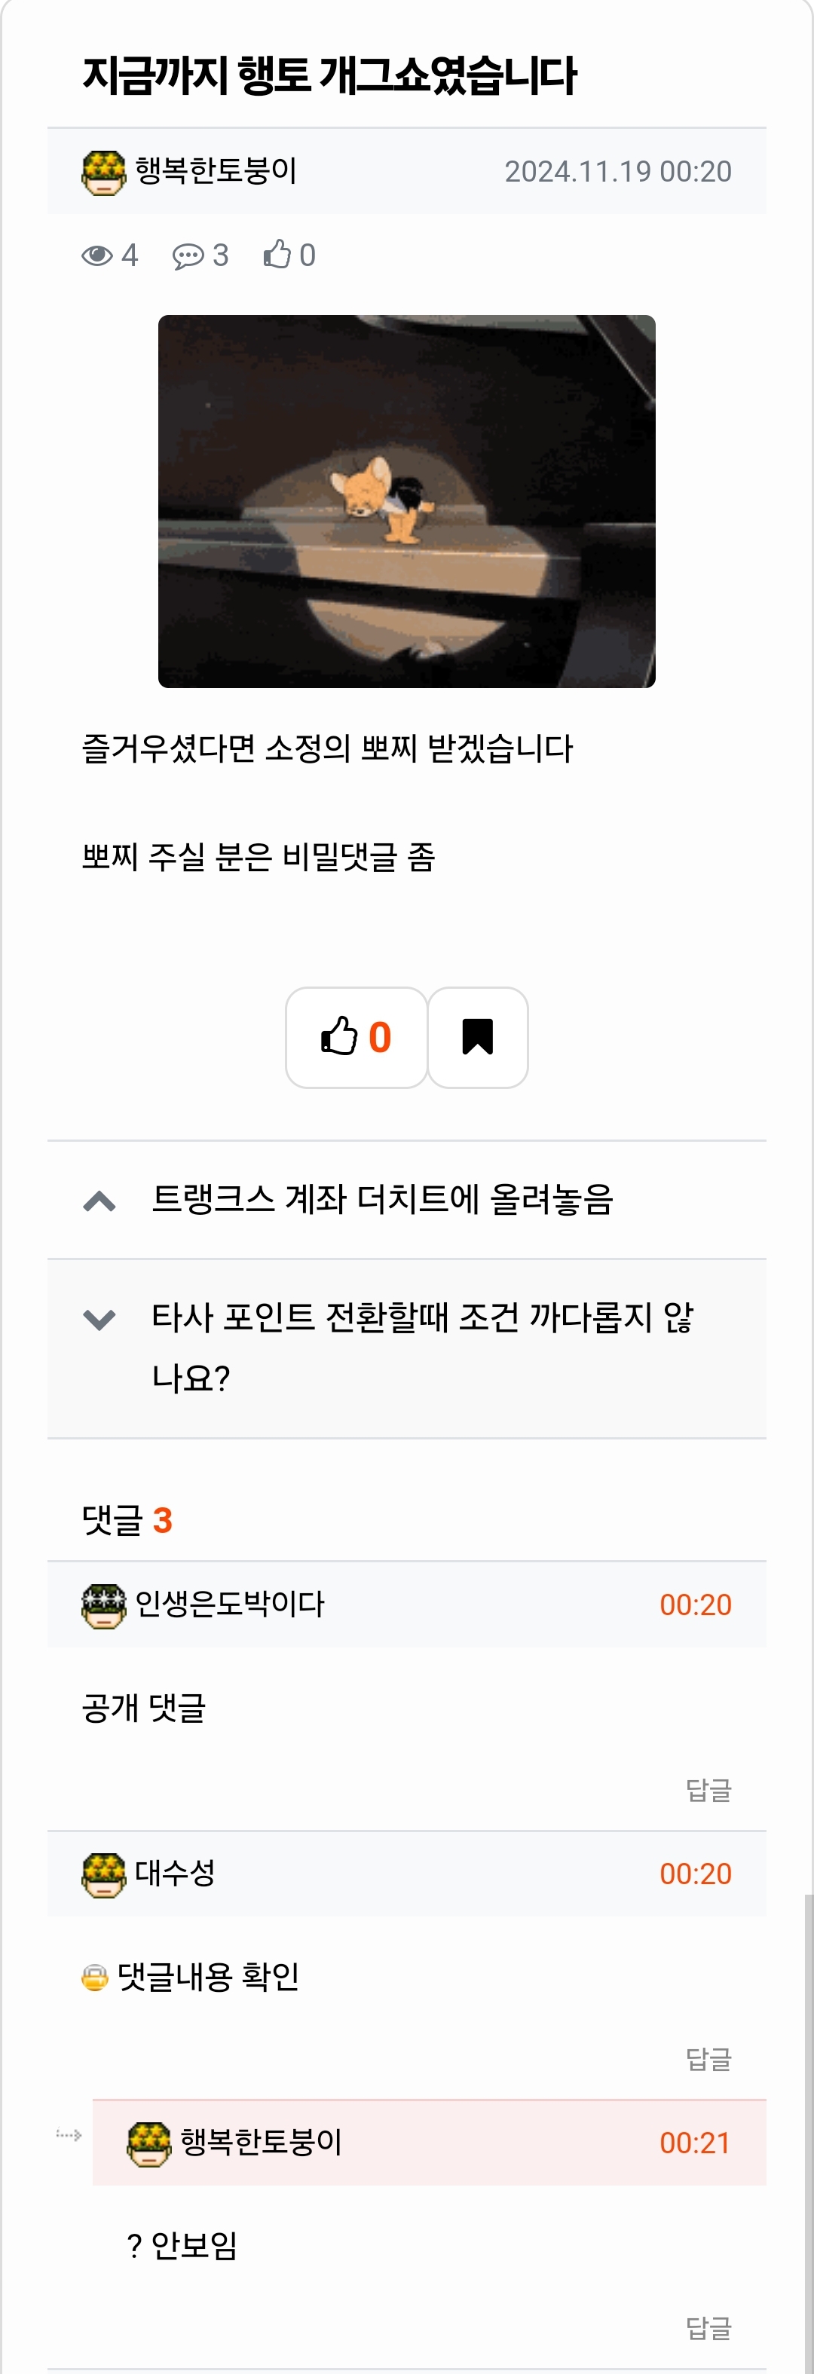Click the small thumbs-up icon under header
The width and height of the screenshot is (814, 2374).
coord(277,255)
